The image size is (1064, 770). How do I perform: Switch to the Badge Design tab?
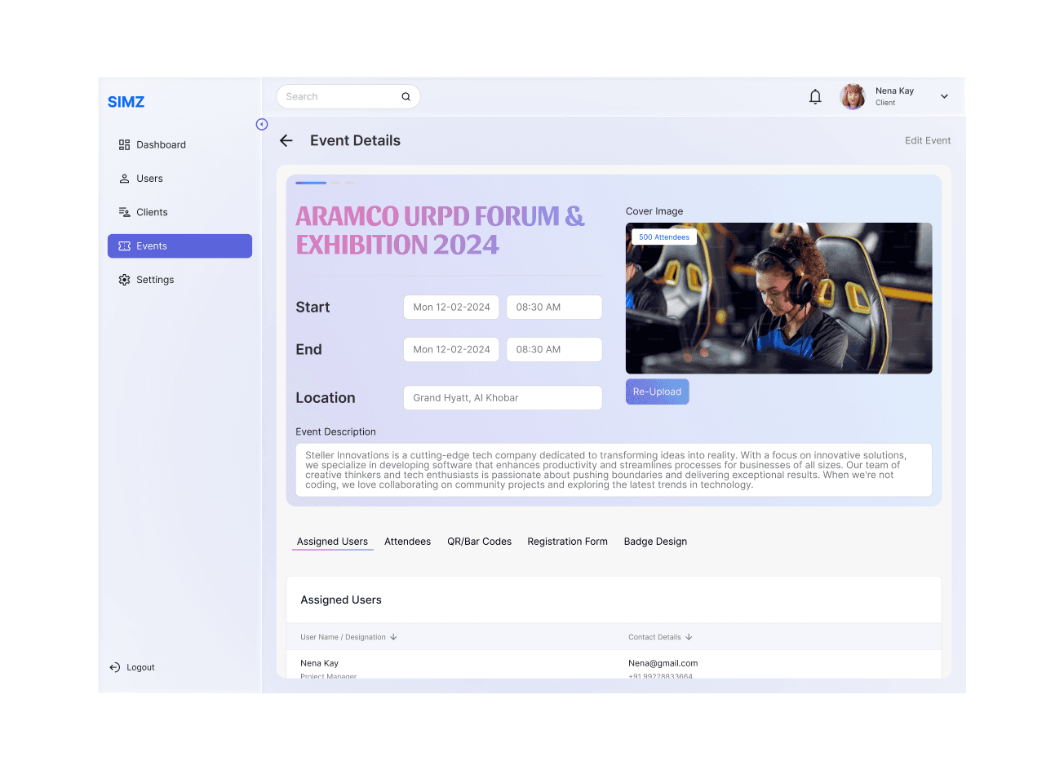tap(655, 542)
